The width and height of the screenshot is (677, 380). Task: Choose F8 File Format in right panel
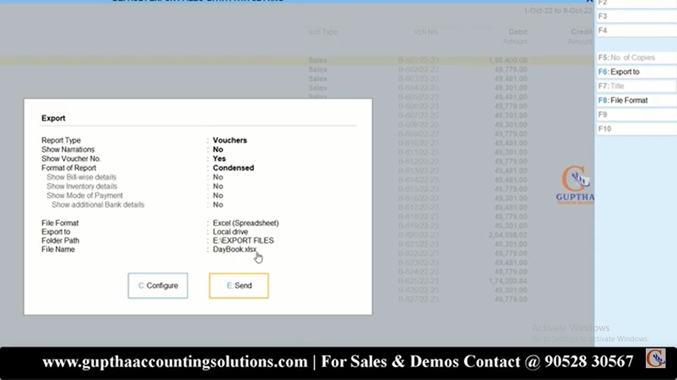pos(636,100)
